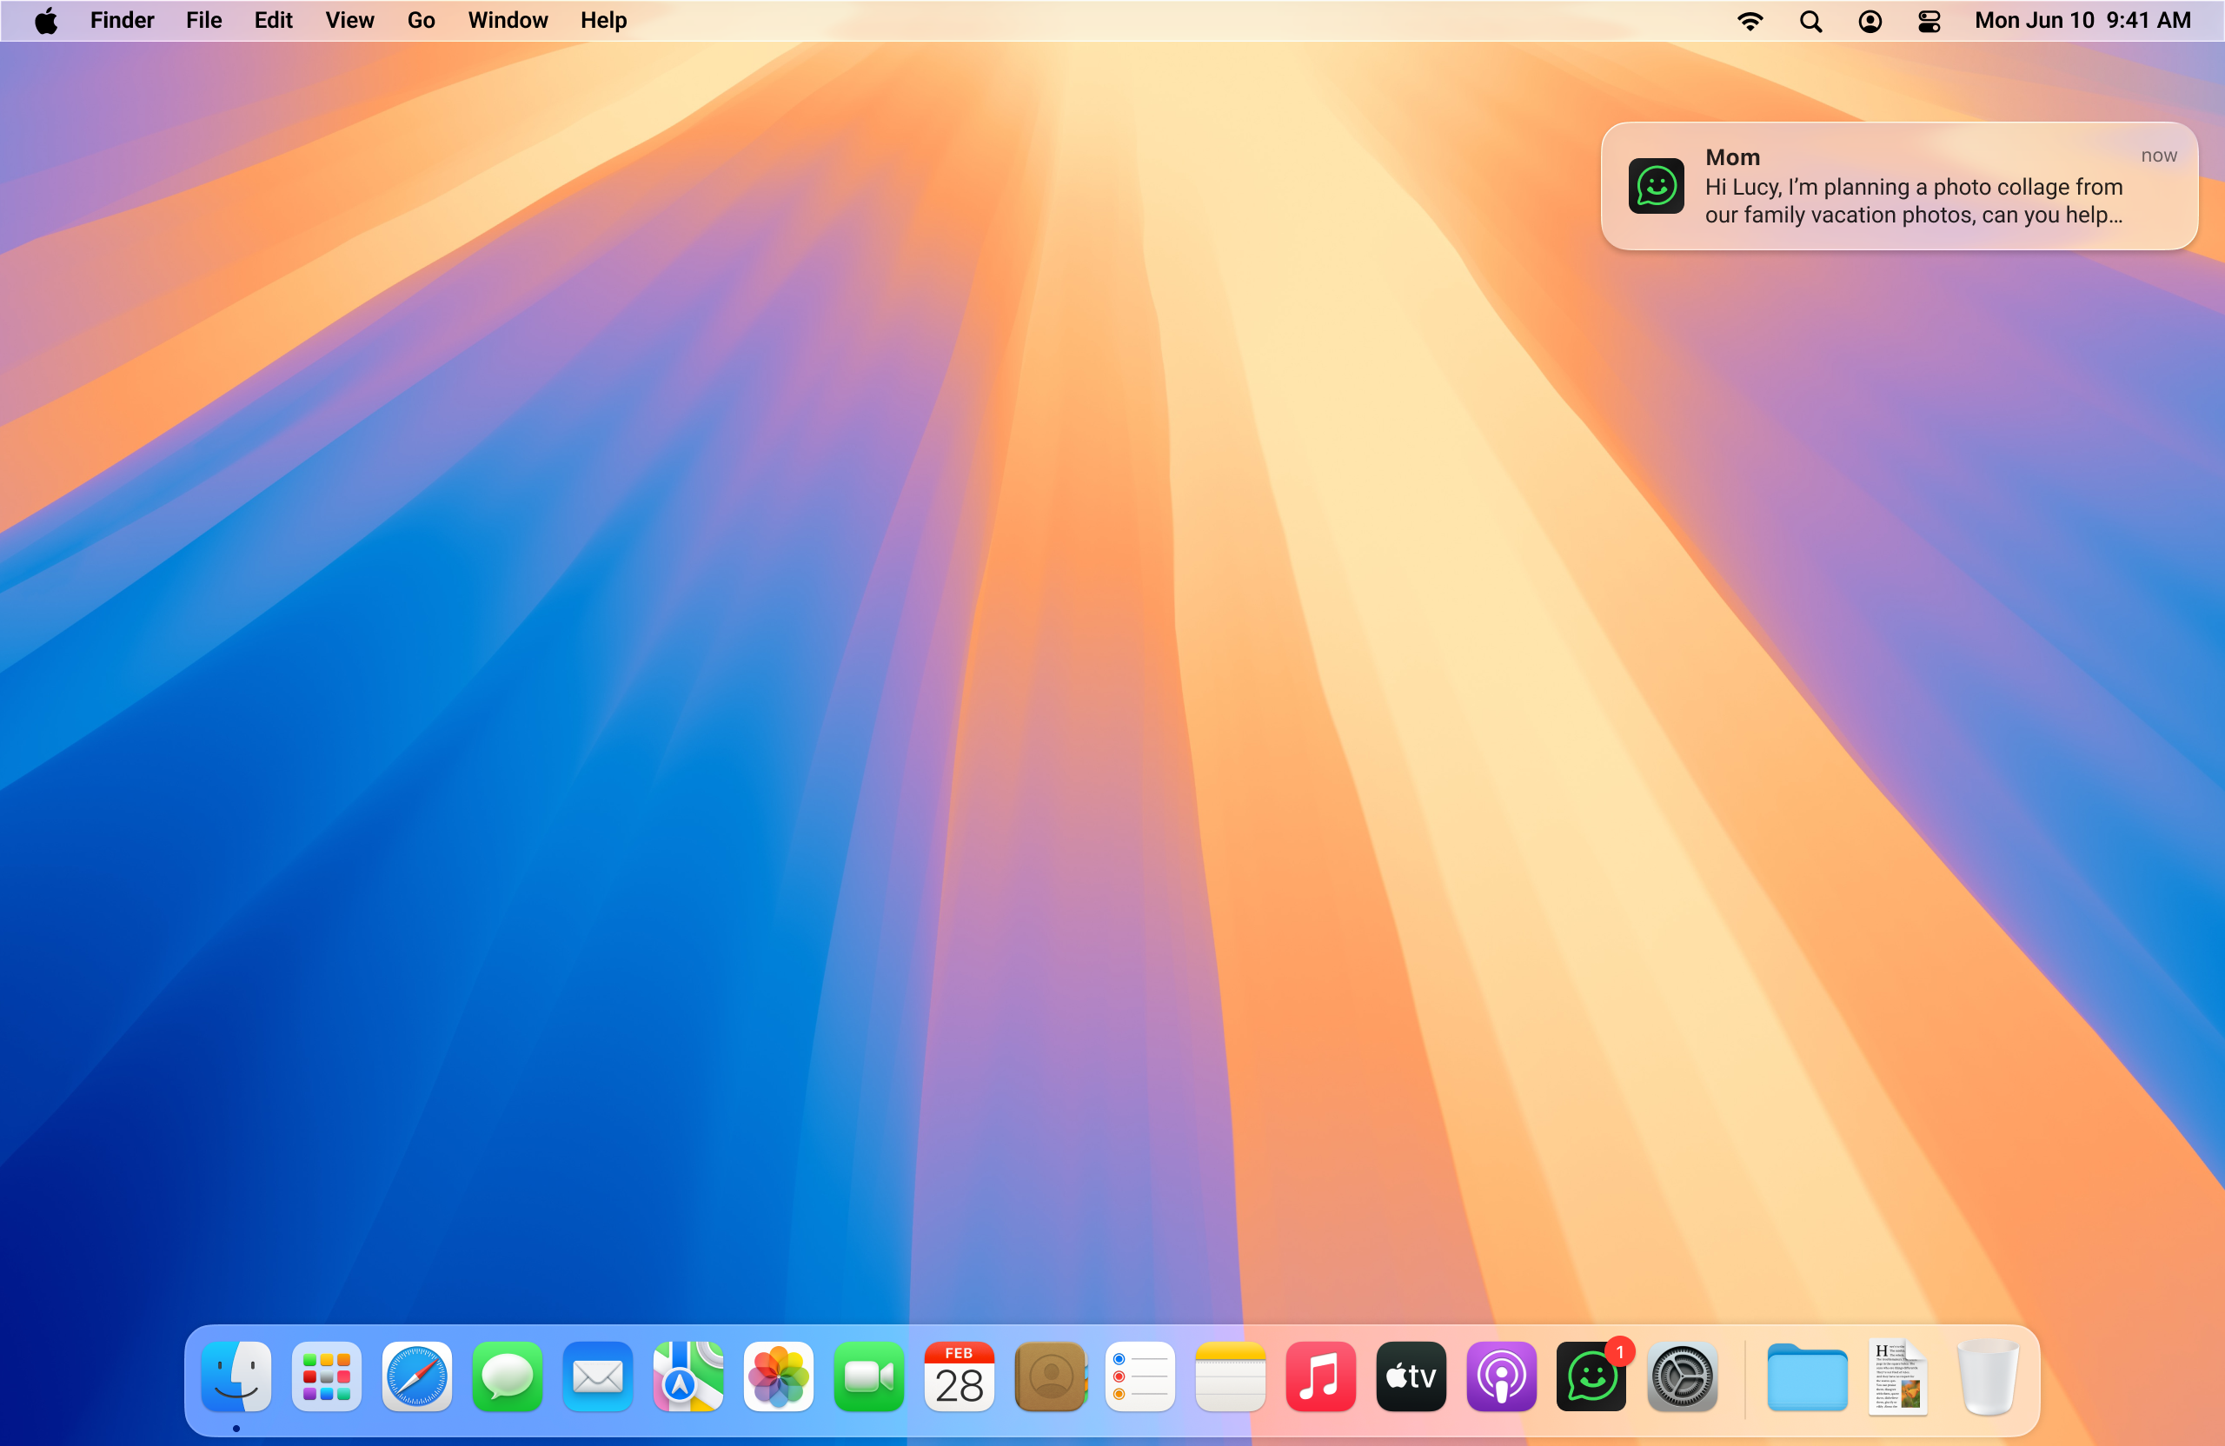Open the notification from Mom
The image size is (2225, 1446).
coord(1898,186)
